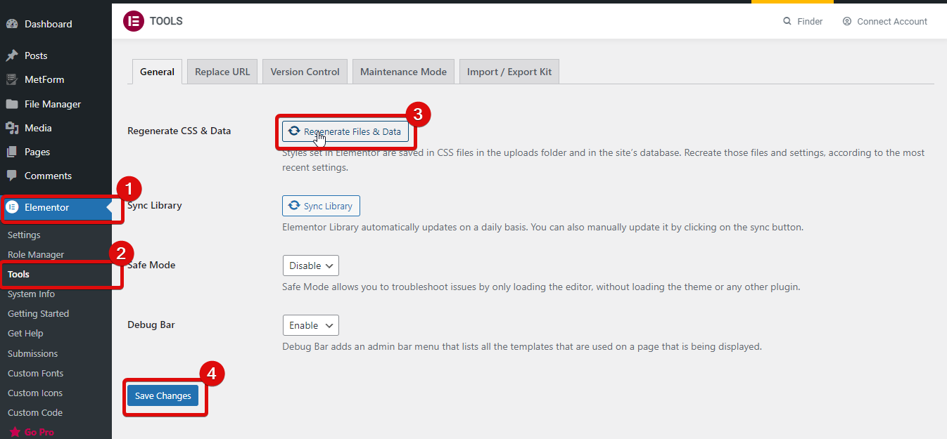Open the Safe Mode dropdown set to Disable
Image resolution: width=947 pixels, height=439 pixels.
(x=310, y=265)
